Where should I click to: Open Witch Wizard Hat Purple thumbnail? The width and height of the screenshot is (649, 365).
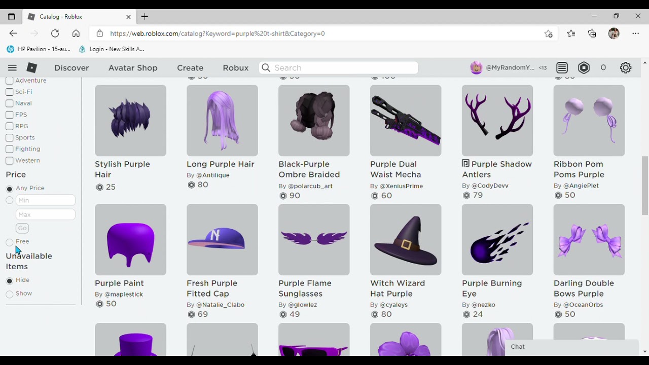406,240
